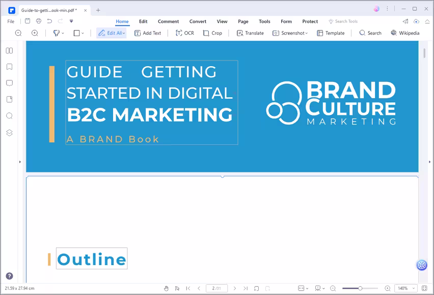The width and height of the screenshot is (434, 295).
Task: Open the Attachments panel in the sidebar
Action: pos(9,99)
